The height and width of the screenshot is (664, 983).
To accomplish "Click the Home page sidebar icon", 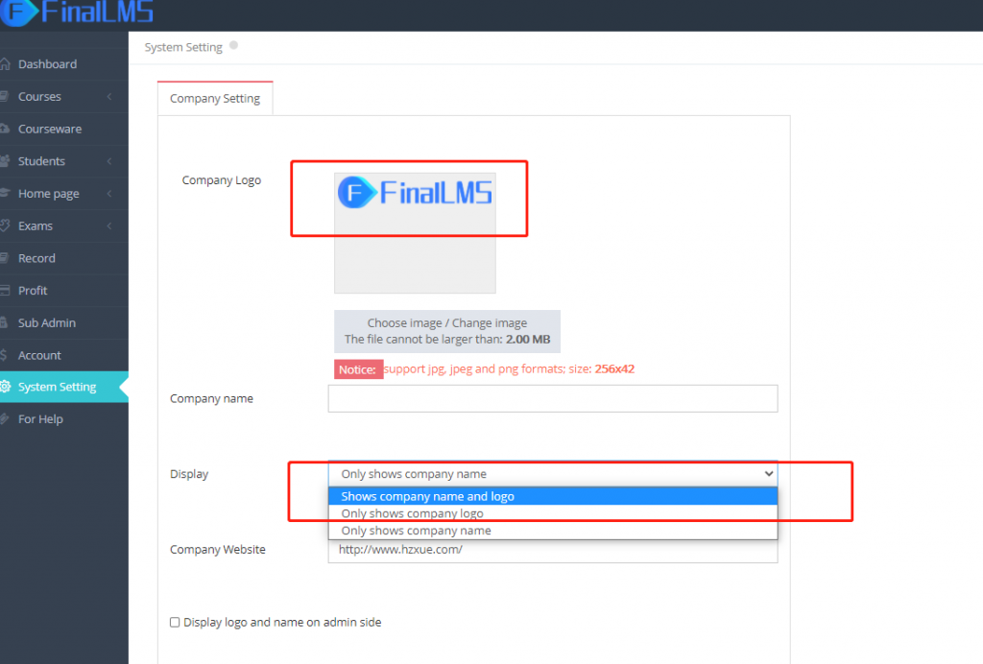I will pos(5,193).
